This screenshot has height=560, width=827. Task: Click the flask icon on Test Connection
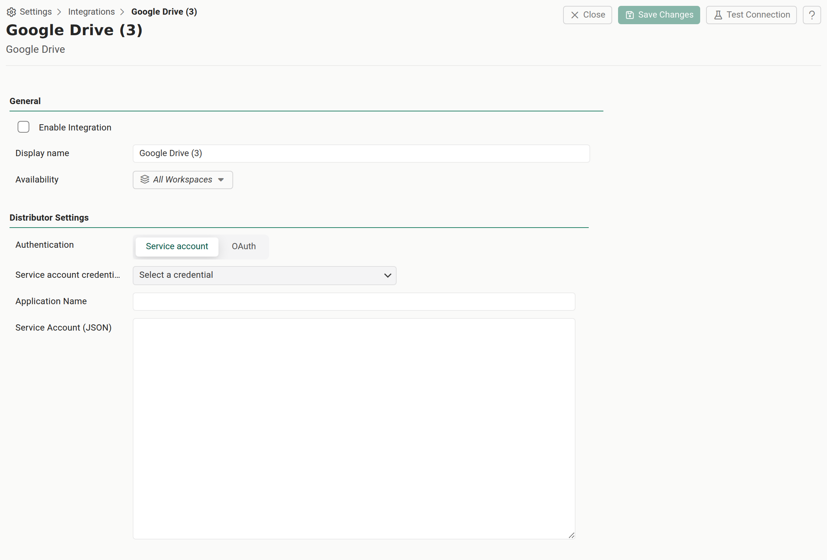718,15
